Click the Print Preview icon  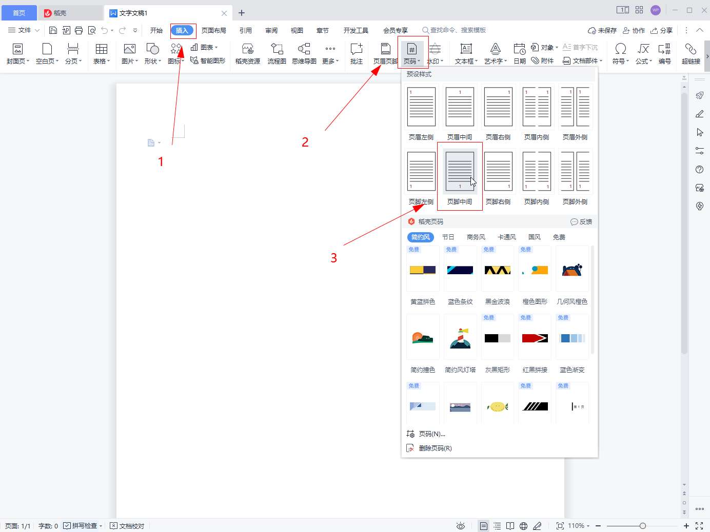pyautogui.click(x=92, y=30)
